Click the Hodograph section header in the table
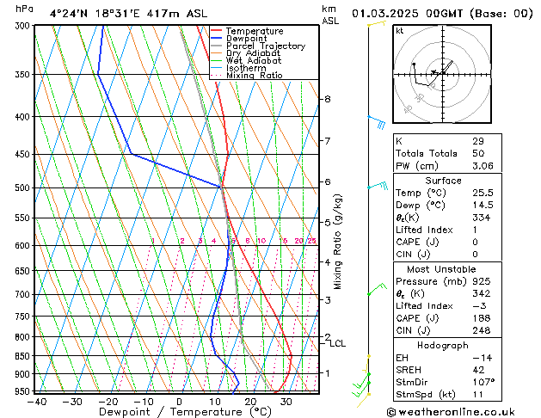This screenshot has width=541, height=418. pyautogui.click(x=443, y=345)
